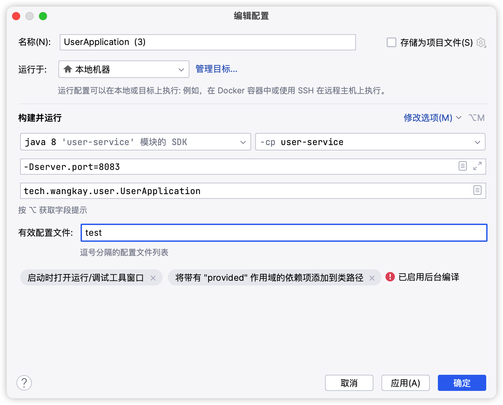
Task: Open the java 8 SDK dropdown
Action: (136, 142)
